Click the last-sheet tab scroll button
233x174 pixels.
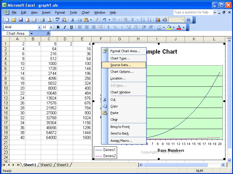tap(18, 165)
